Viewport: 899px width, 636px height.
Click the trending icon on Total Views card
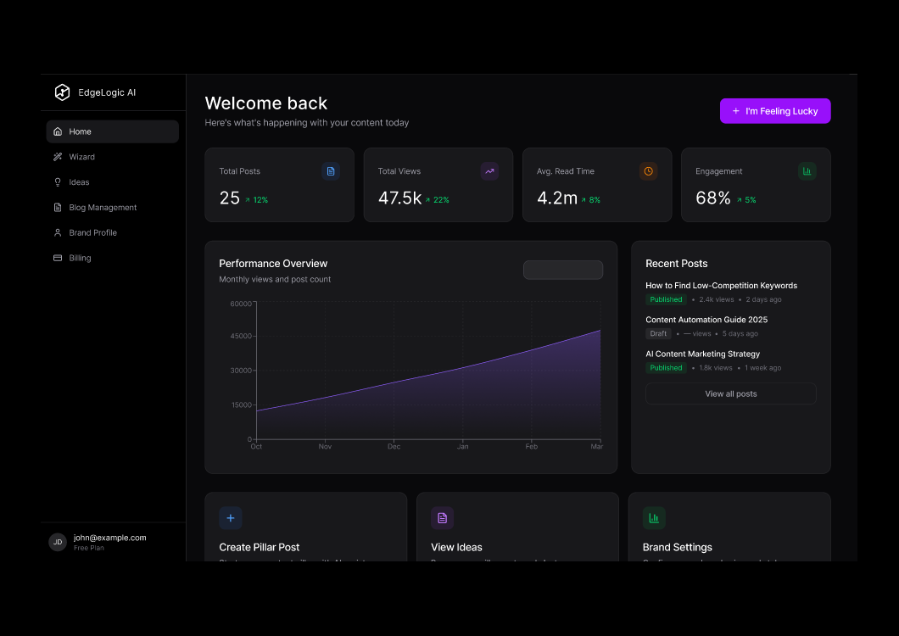489,171
